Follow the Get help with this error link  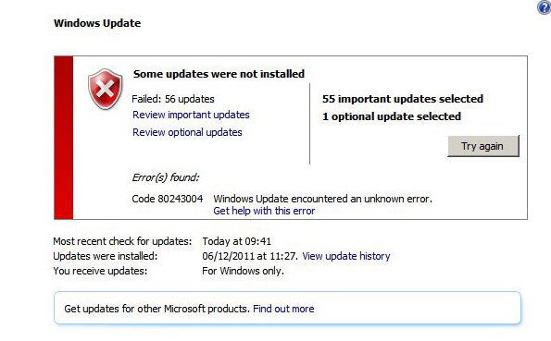(264, 211)
